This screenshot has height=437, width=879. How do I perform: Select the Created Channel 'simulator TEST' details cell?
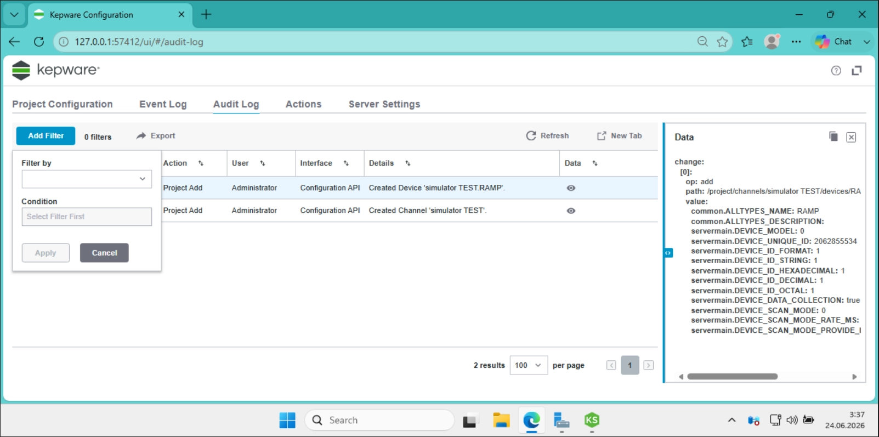click(x=461, y=211)
